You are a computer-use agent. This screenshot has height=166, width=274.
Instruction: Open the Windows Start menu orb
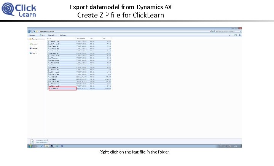pyautogui.click(x=30, y=146)
